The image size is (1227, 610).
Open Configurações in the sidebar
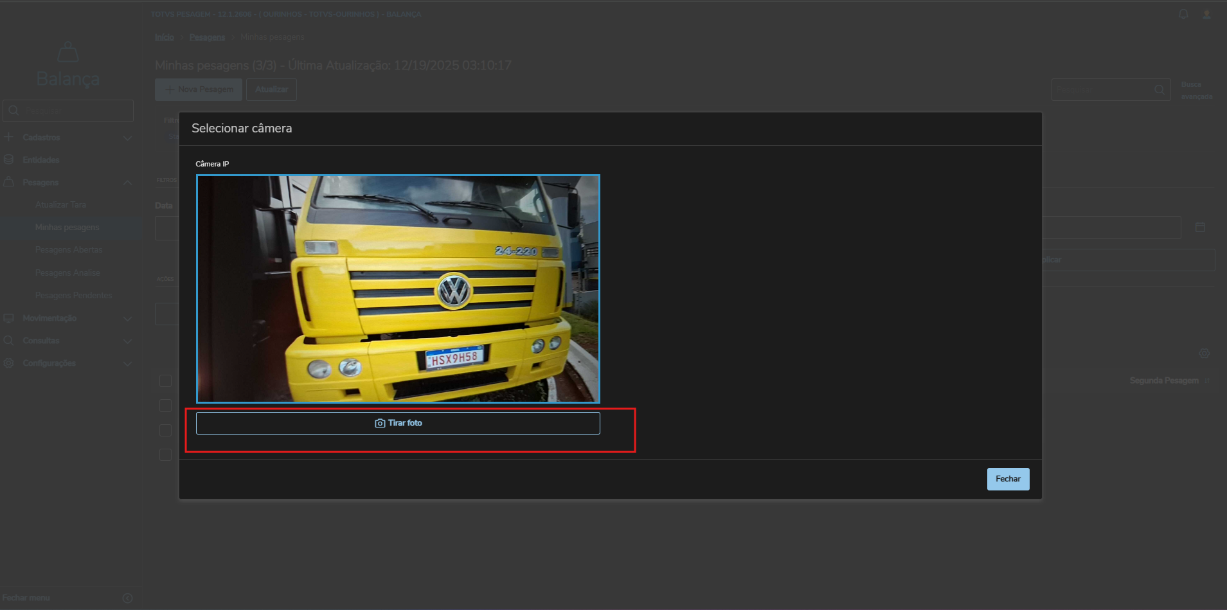click(x=49, y=363)
